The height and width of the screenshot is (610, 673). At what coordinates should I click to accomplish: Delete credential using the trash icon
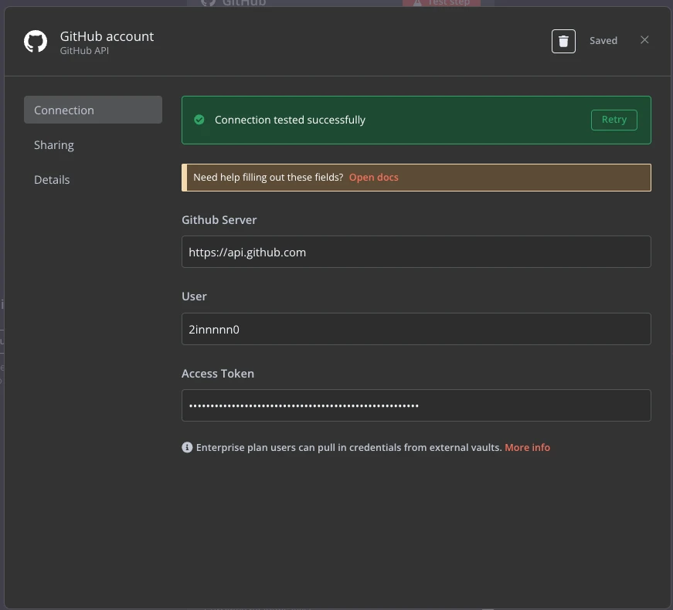coord(563,41)
